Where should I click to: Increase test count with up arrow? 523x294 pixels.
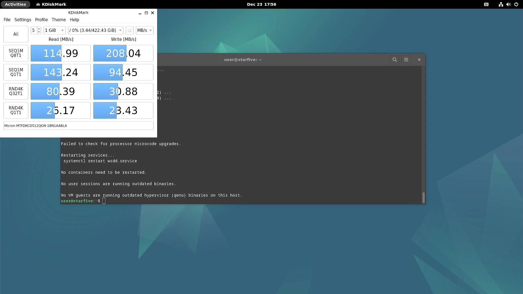click(x=39, y=29)
